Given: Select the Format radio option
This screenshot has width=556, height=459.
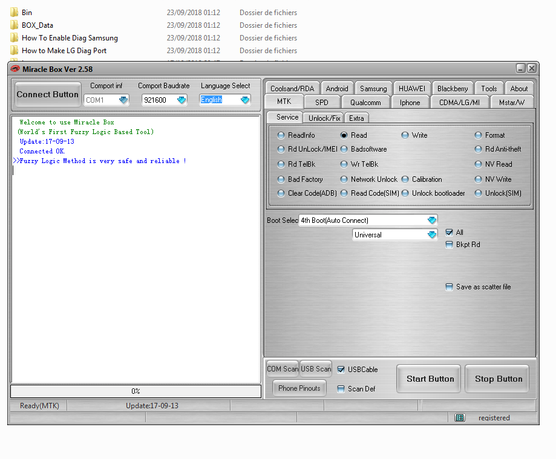Looking at the screenshot, I should 478,135.
